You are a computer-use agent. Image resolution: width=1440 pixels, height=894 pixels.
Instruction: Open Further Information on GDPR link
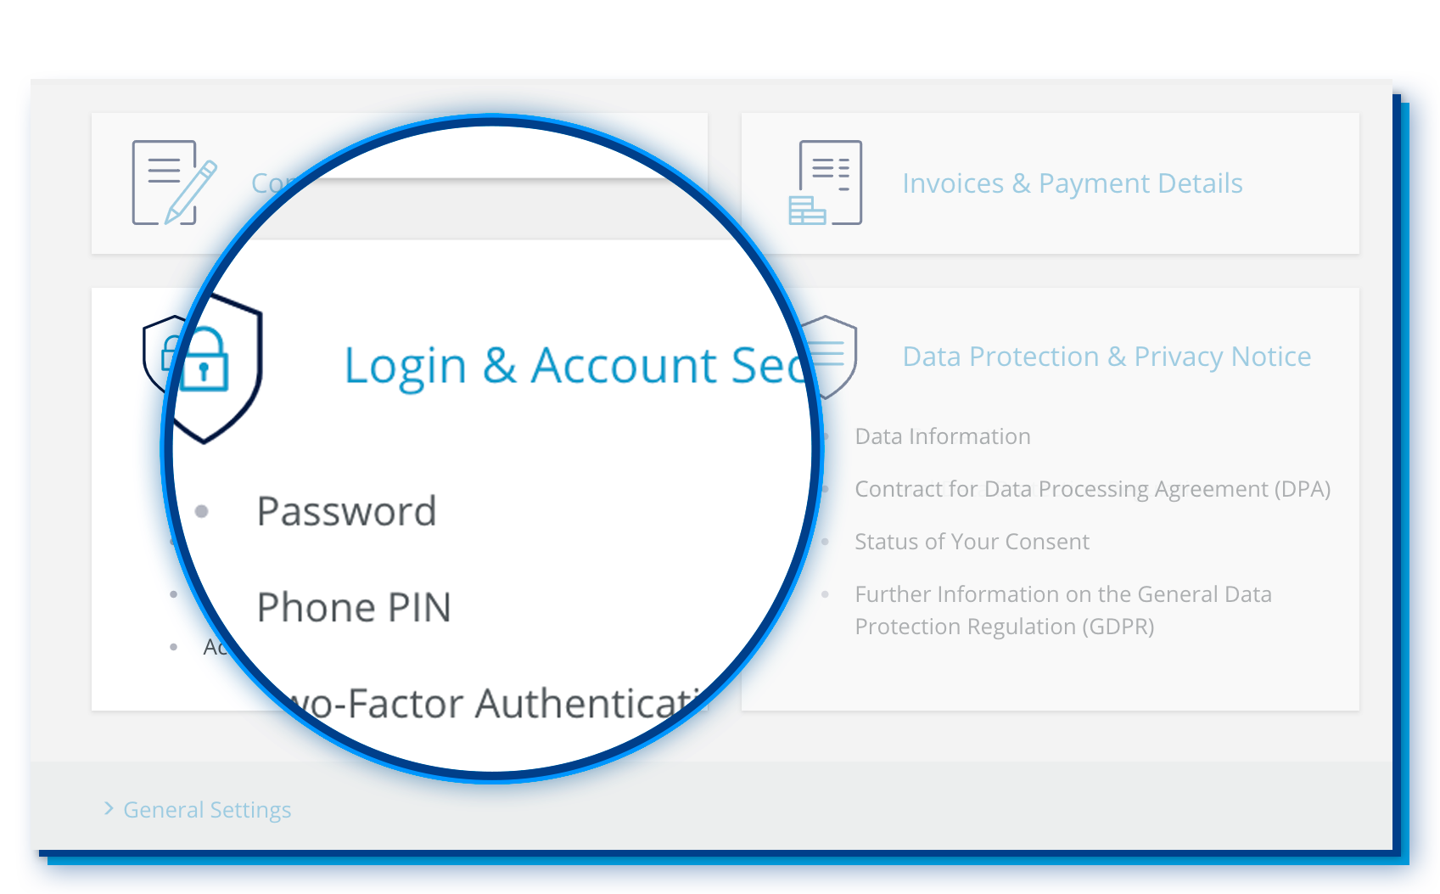tap(1063, 610)
